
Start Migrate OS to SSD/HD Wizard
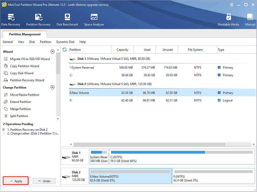(30, 59)
